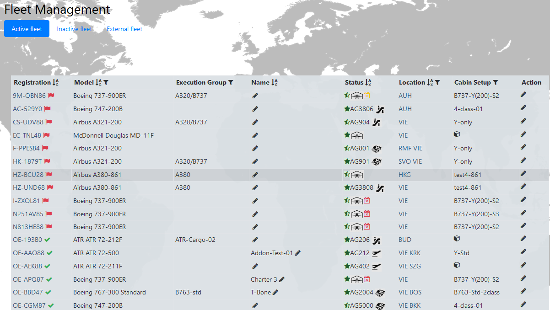The width and height of the screenshot is (550, 310).
Task: Edit name pencil for 9M-QBN86 row
Action: (255, 96)
